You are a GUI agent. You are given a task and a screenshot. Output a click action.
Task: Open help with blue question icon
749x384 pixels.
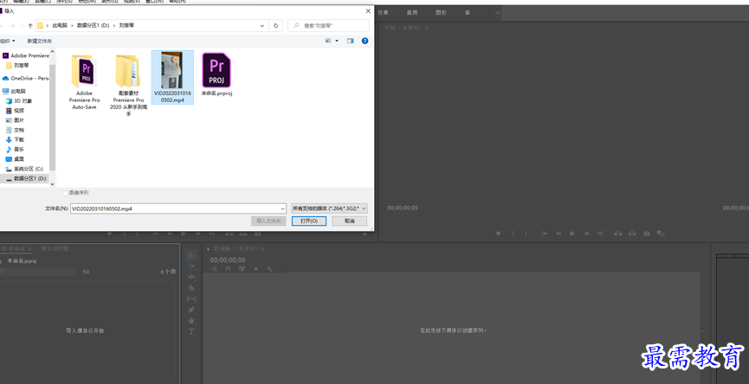365,41
